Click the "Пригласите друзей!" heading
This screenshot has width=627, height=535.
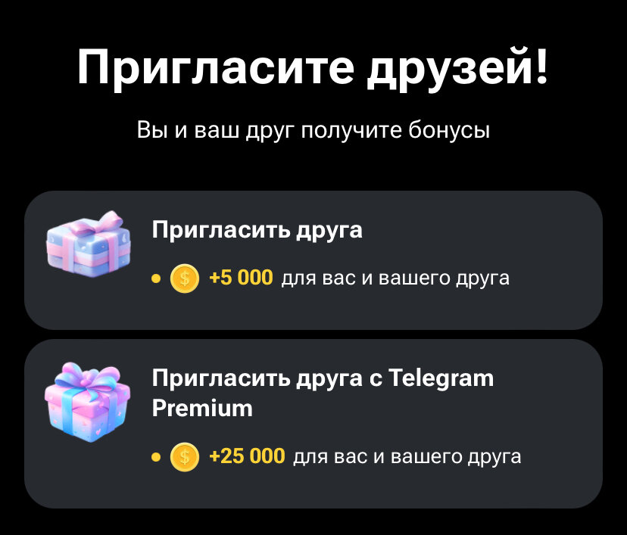(x=313, y=67)
